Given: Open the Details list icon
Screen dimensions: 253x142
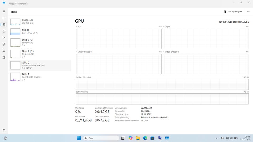Looking at the screenshot, I should point(4,51).
